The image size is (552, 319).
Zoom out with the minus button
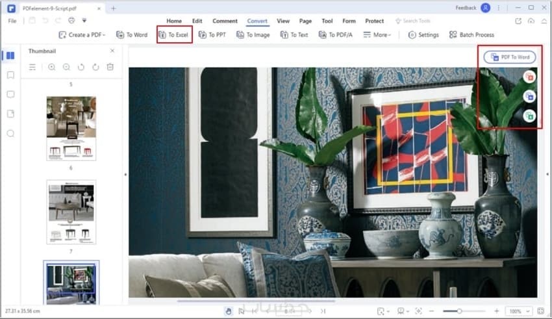coord(432,311)
